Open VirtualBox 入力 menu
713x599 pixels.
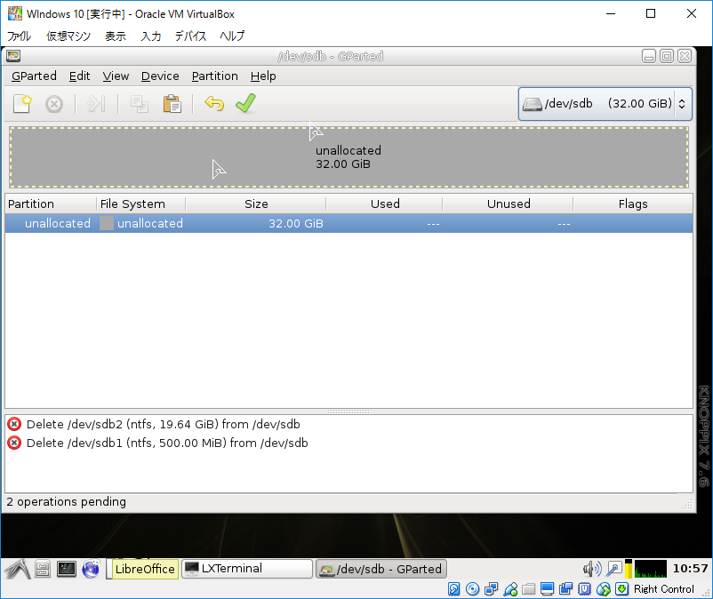151,36
